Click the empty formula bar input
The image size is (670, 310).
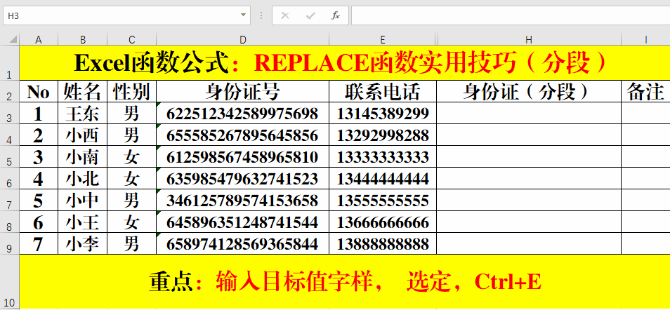511,16
